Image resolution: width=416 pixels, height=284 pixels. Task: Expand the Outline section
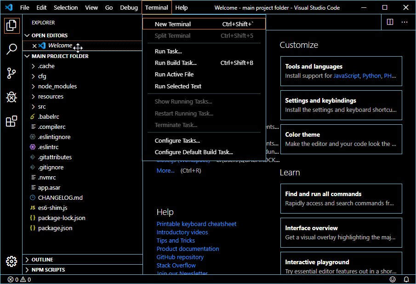click(x=82, y=260)
